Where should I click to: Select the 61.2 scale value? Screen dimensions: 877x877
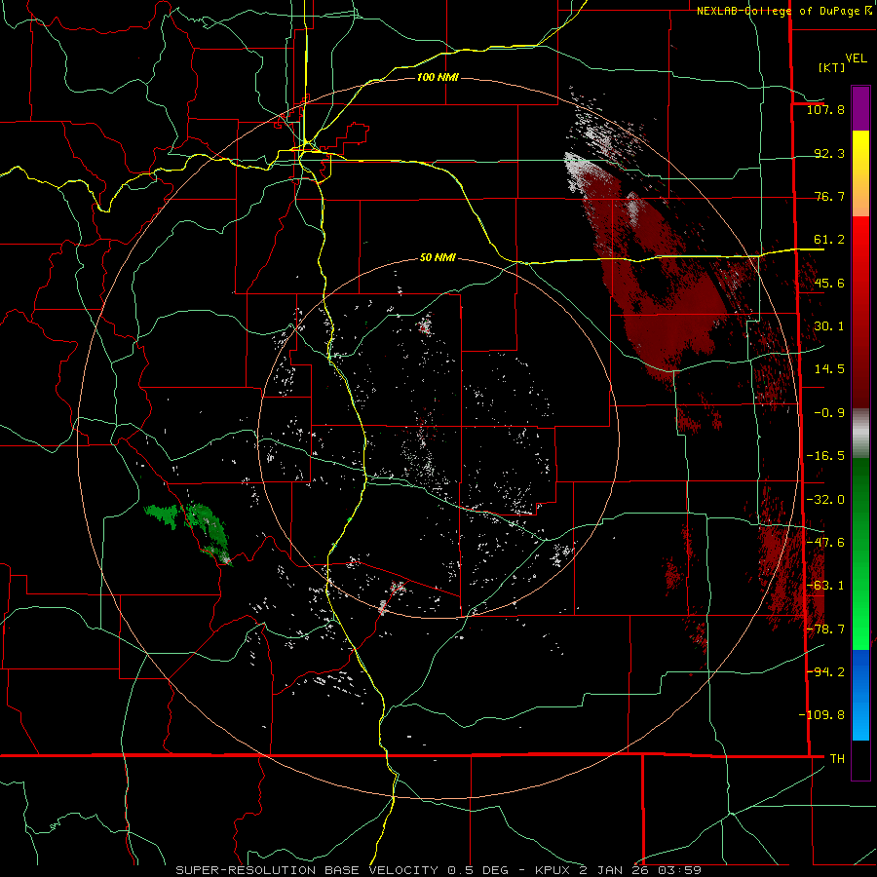[829, 240]
